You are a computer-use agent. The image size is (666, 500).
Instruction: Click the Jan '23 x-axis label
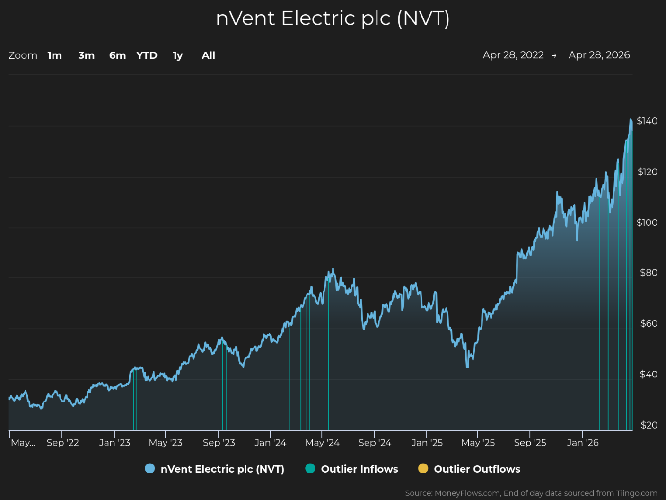(x=114, y=443)
